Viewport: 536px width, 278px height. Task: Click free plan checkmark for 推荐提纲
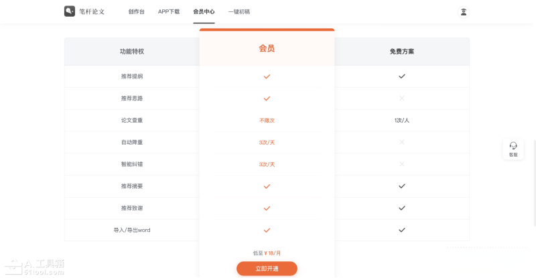(401, 76)
